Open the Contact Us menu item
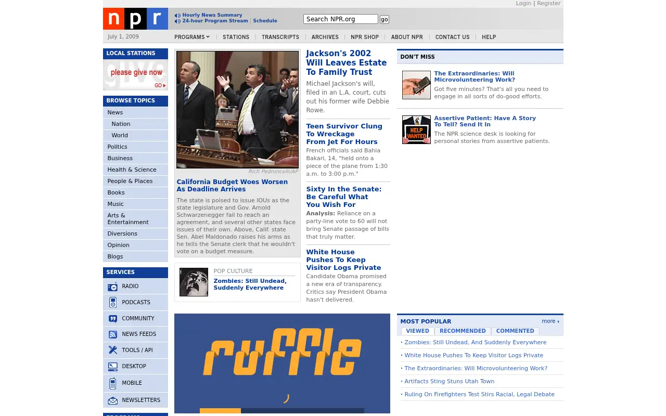Viewport: 666px width, 416px height. [x=452, y=37]
